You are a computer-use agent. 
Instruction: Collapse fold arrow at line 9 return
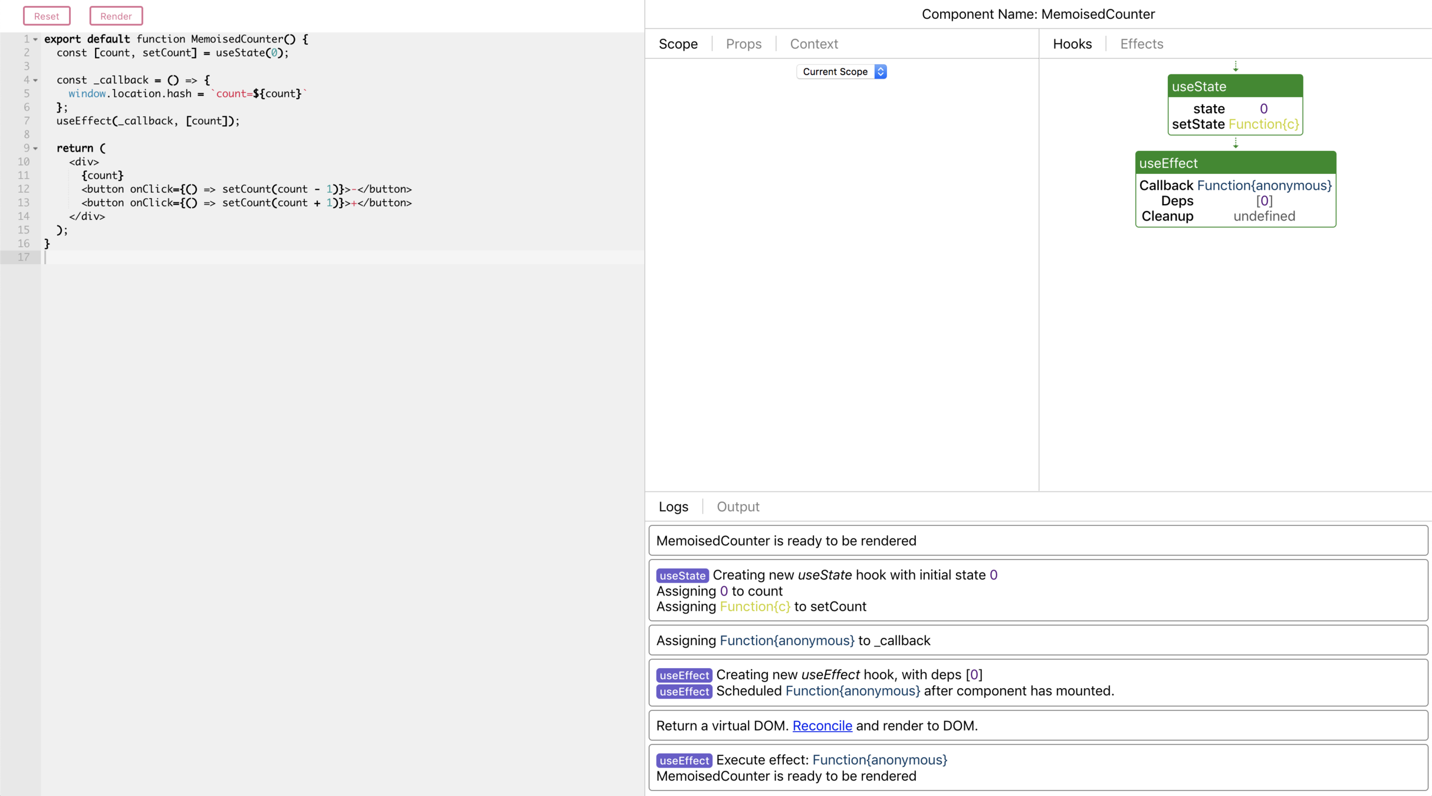point(35,149)
